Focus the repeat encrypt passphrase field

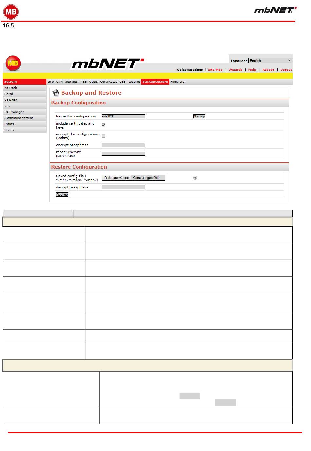123,154
